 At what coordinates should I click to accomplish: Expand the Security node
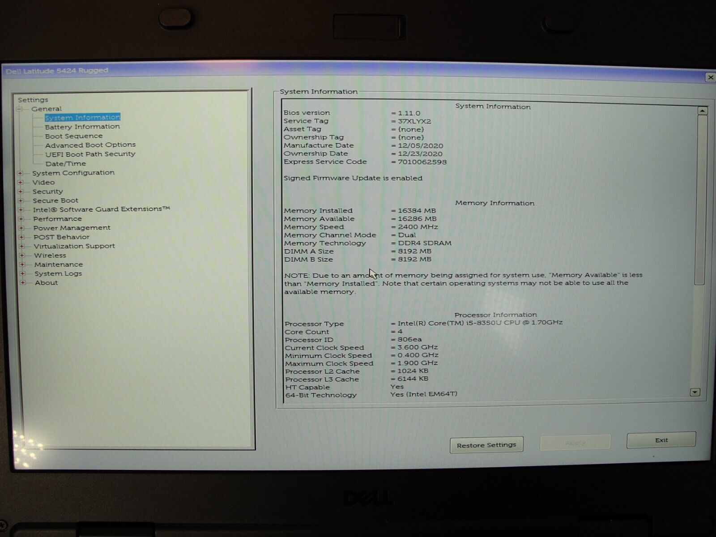pyautogui.click(x=21, y=192)
